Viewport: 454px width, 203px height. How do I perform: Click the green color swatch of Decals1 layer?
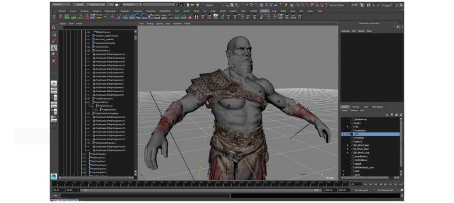click(352, 123)
